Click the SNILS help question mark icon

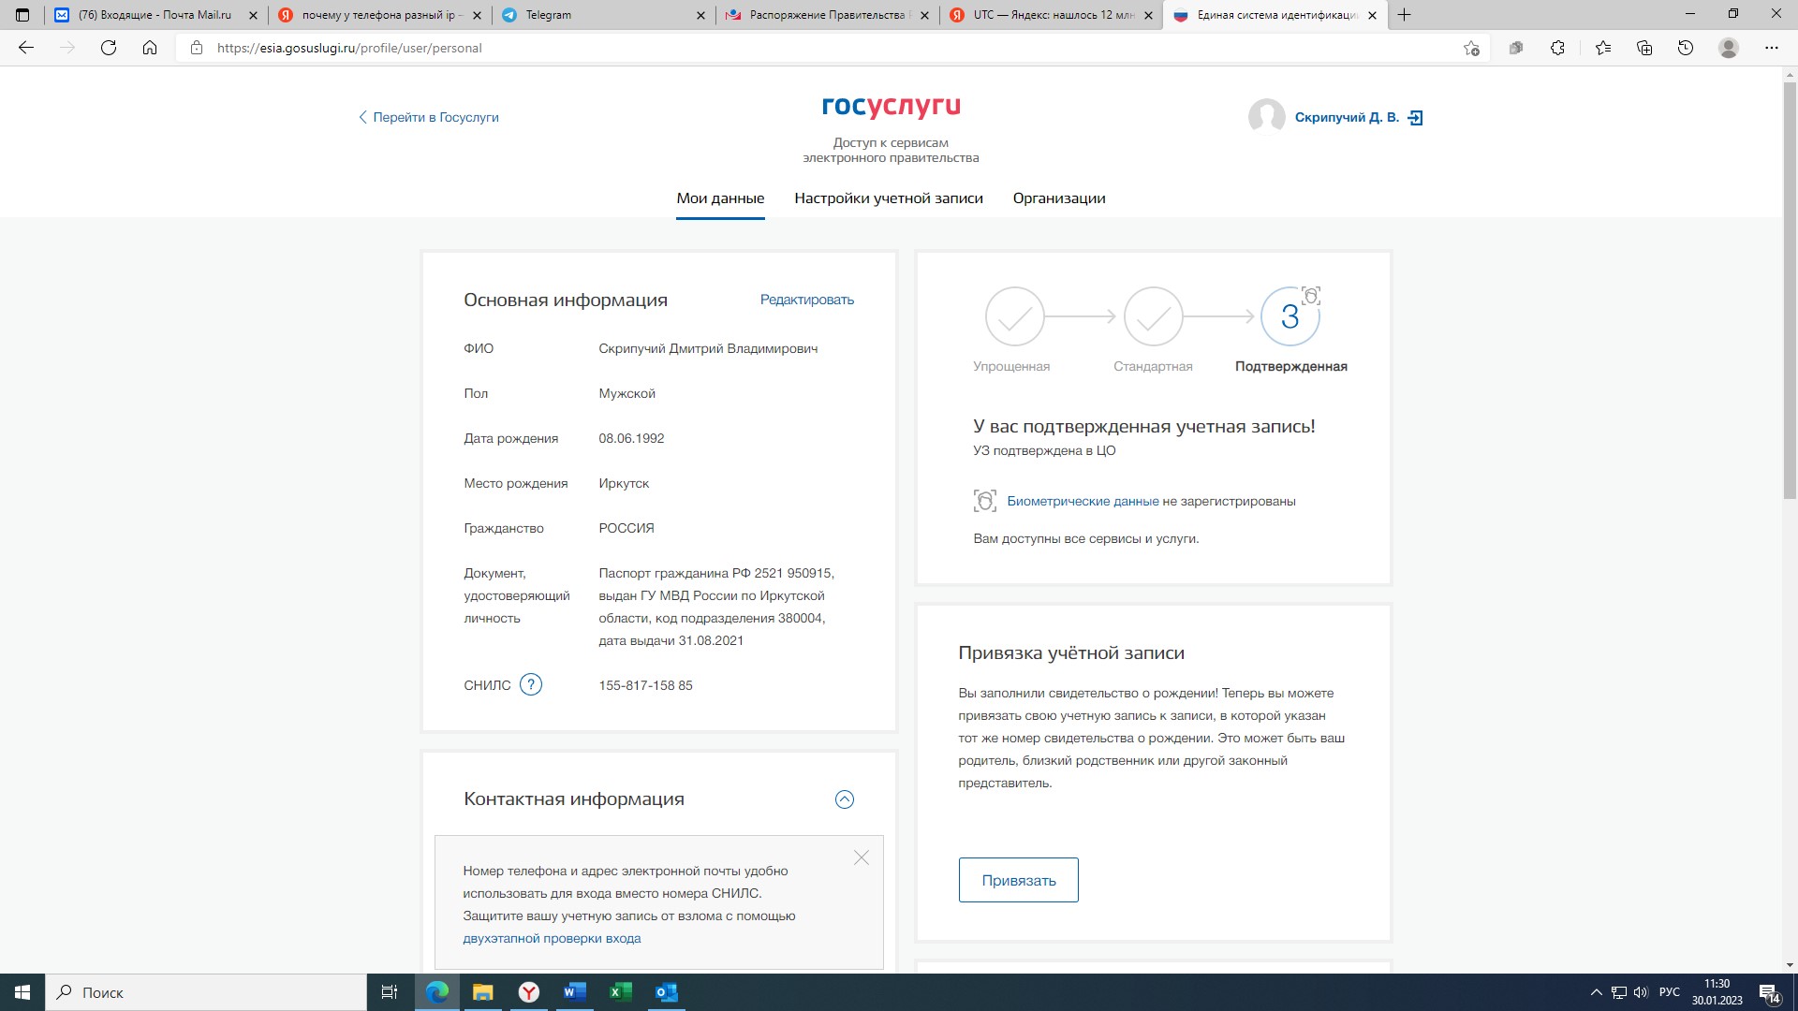pos(530,685)
